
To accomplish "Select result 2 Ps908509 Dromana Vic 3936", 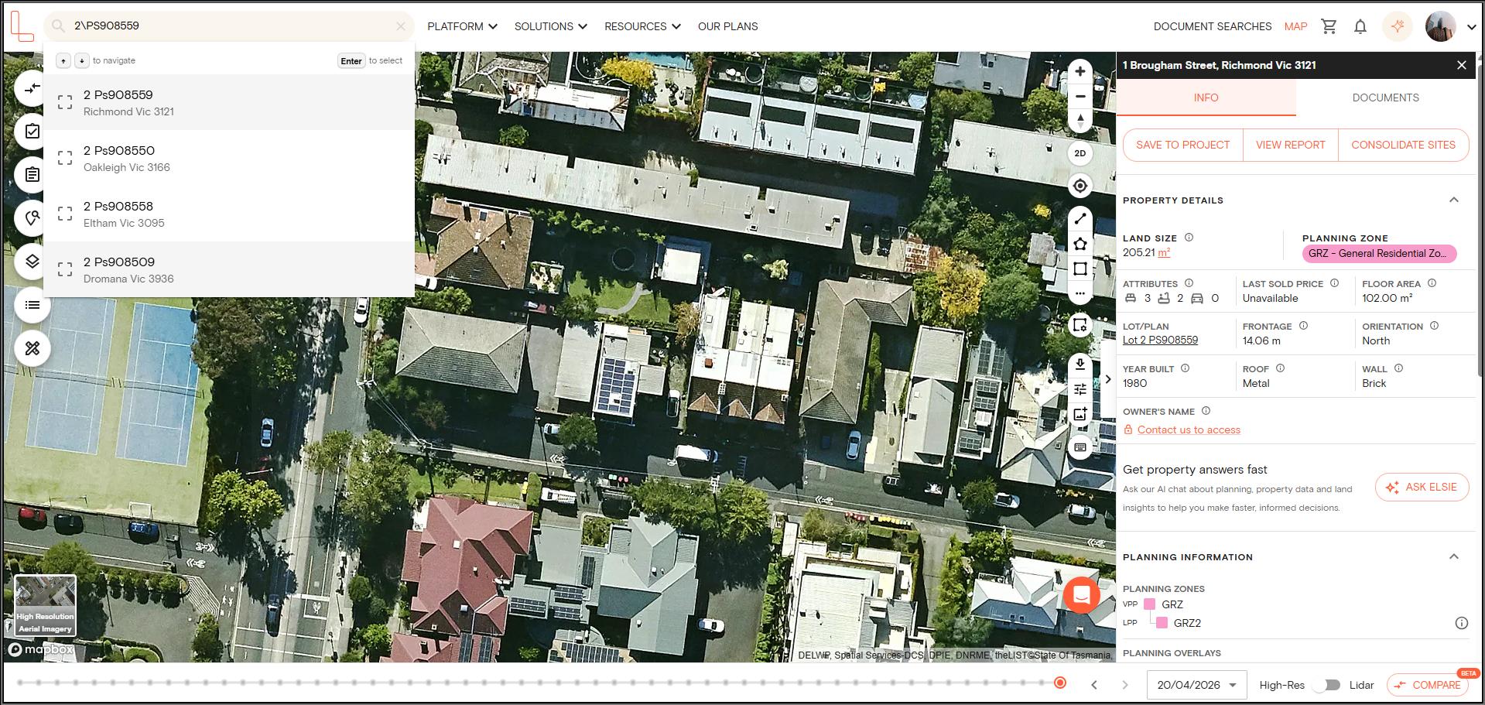I will [x=229, y=269].
